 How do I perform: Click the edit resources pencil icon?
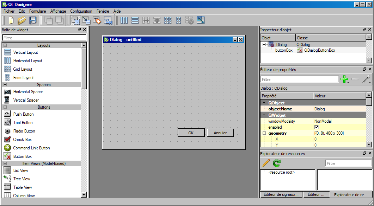[x=266, y=163]
